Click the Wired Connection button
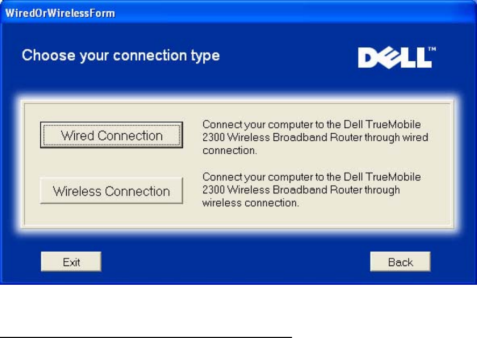The width and height of the screenshot is (477, 338). click(x=111, y=135)
